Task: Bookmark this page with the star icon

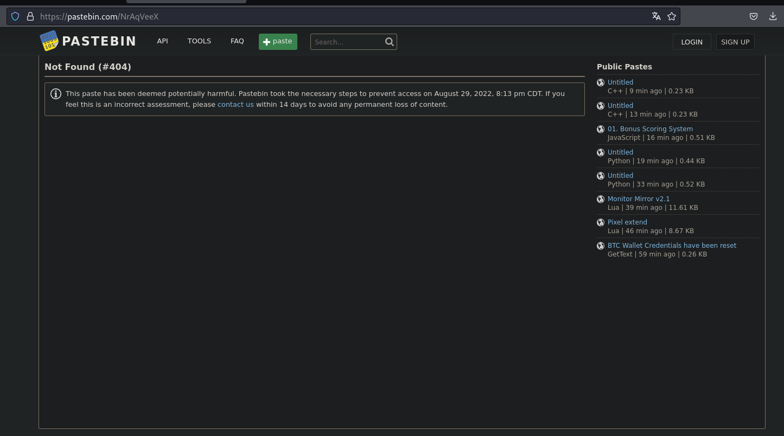Action: 672,16
